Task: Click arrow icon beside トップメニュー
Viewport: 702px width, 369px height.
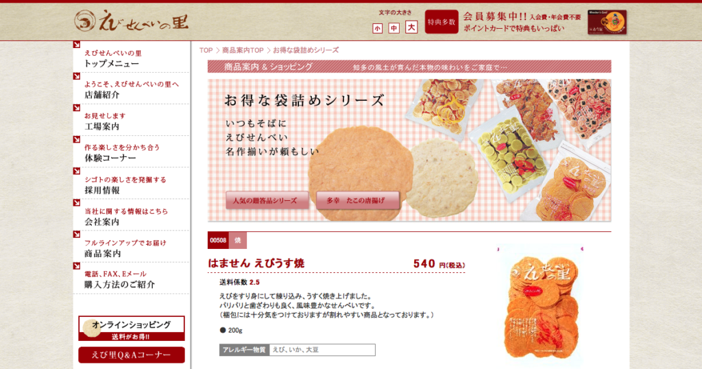Action: [x=77, y=45]
